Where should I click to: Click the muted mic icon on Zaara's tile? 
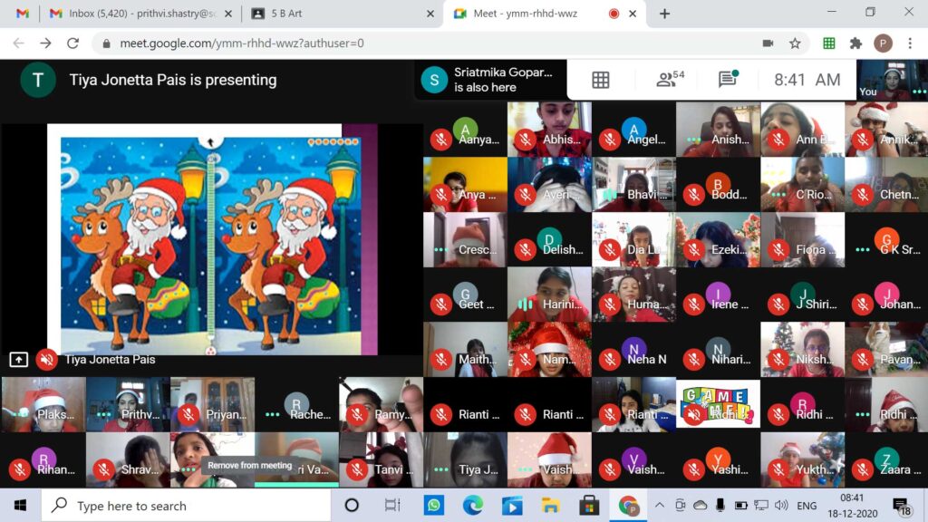863,470
